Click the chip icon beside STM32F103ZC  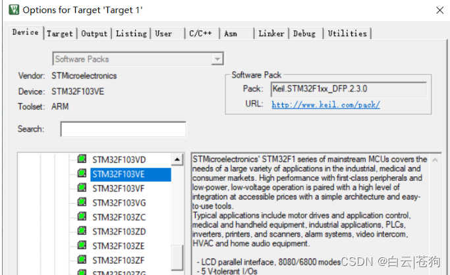pyautogui.click(x=82, y=216)
